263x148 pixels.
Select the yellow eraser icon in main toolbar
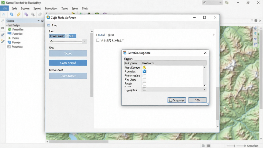point(18,14)
